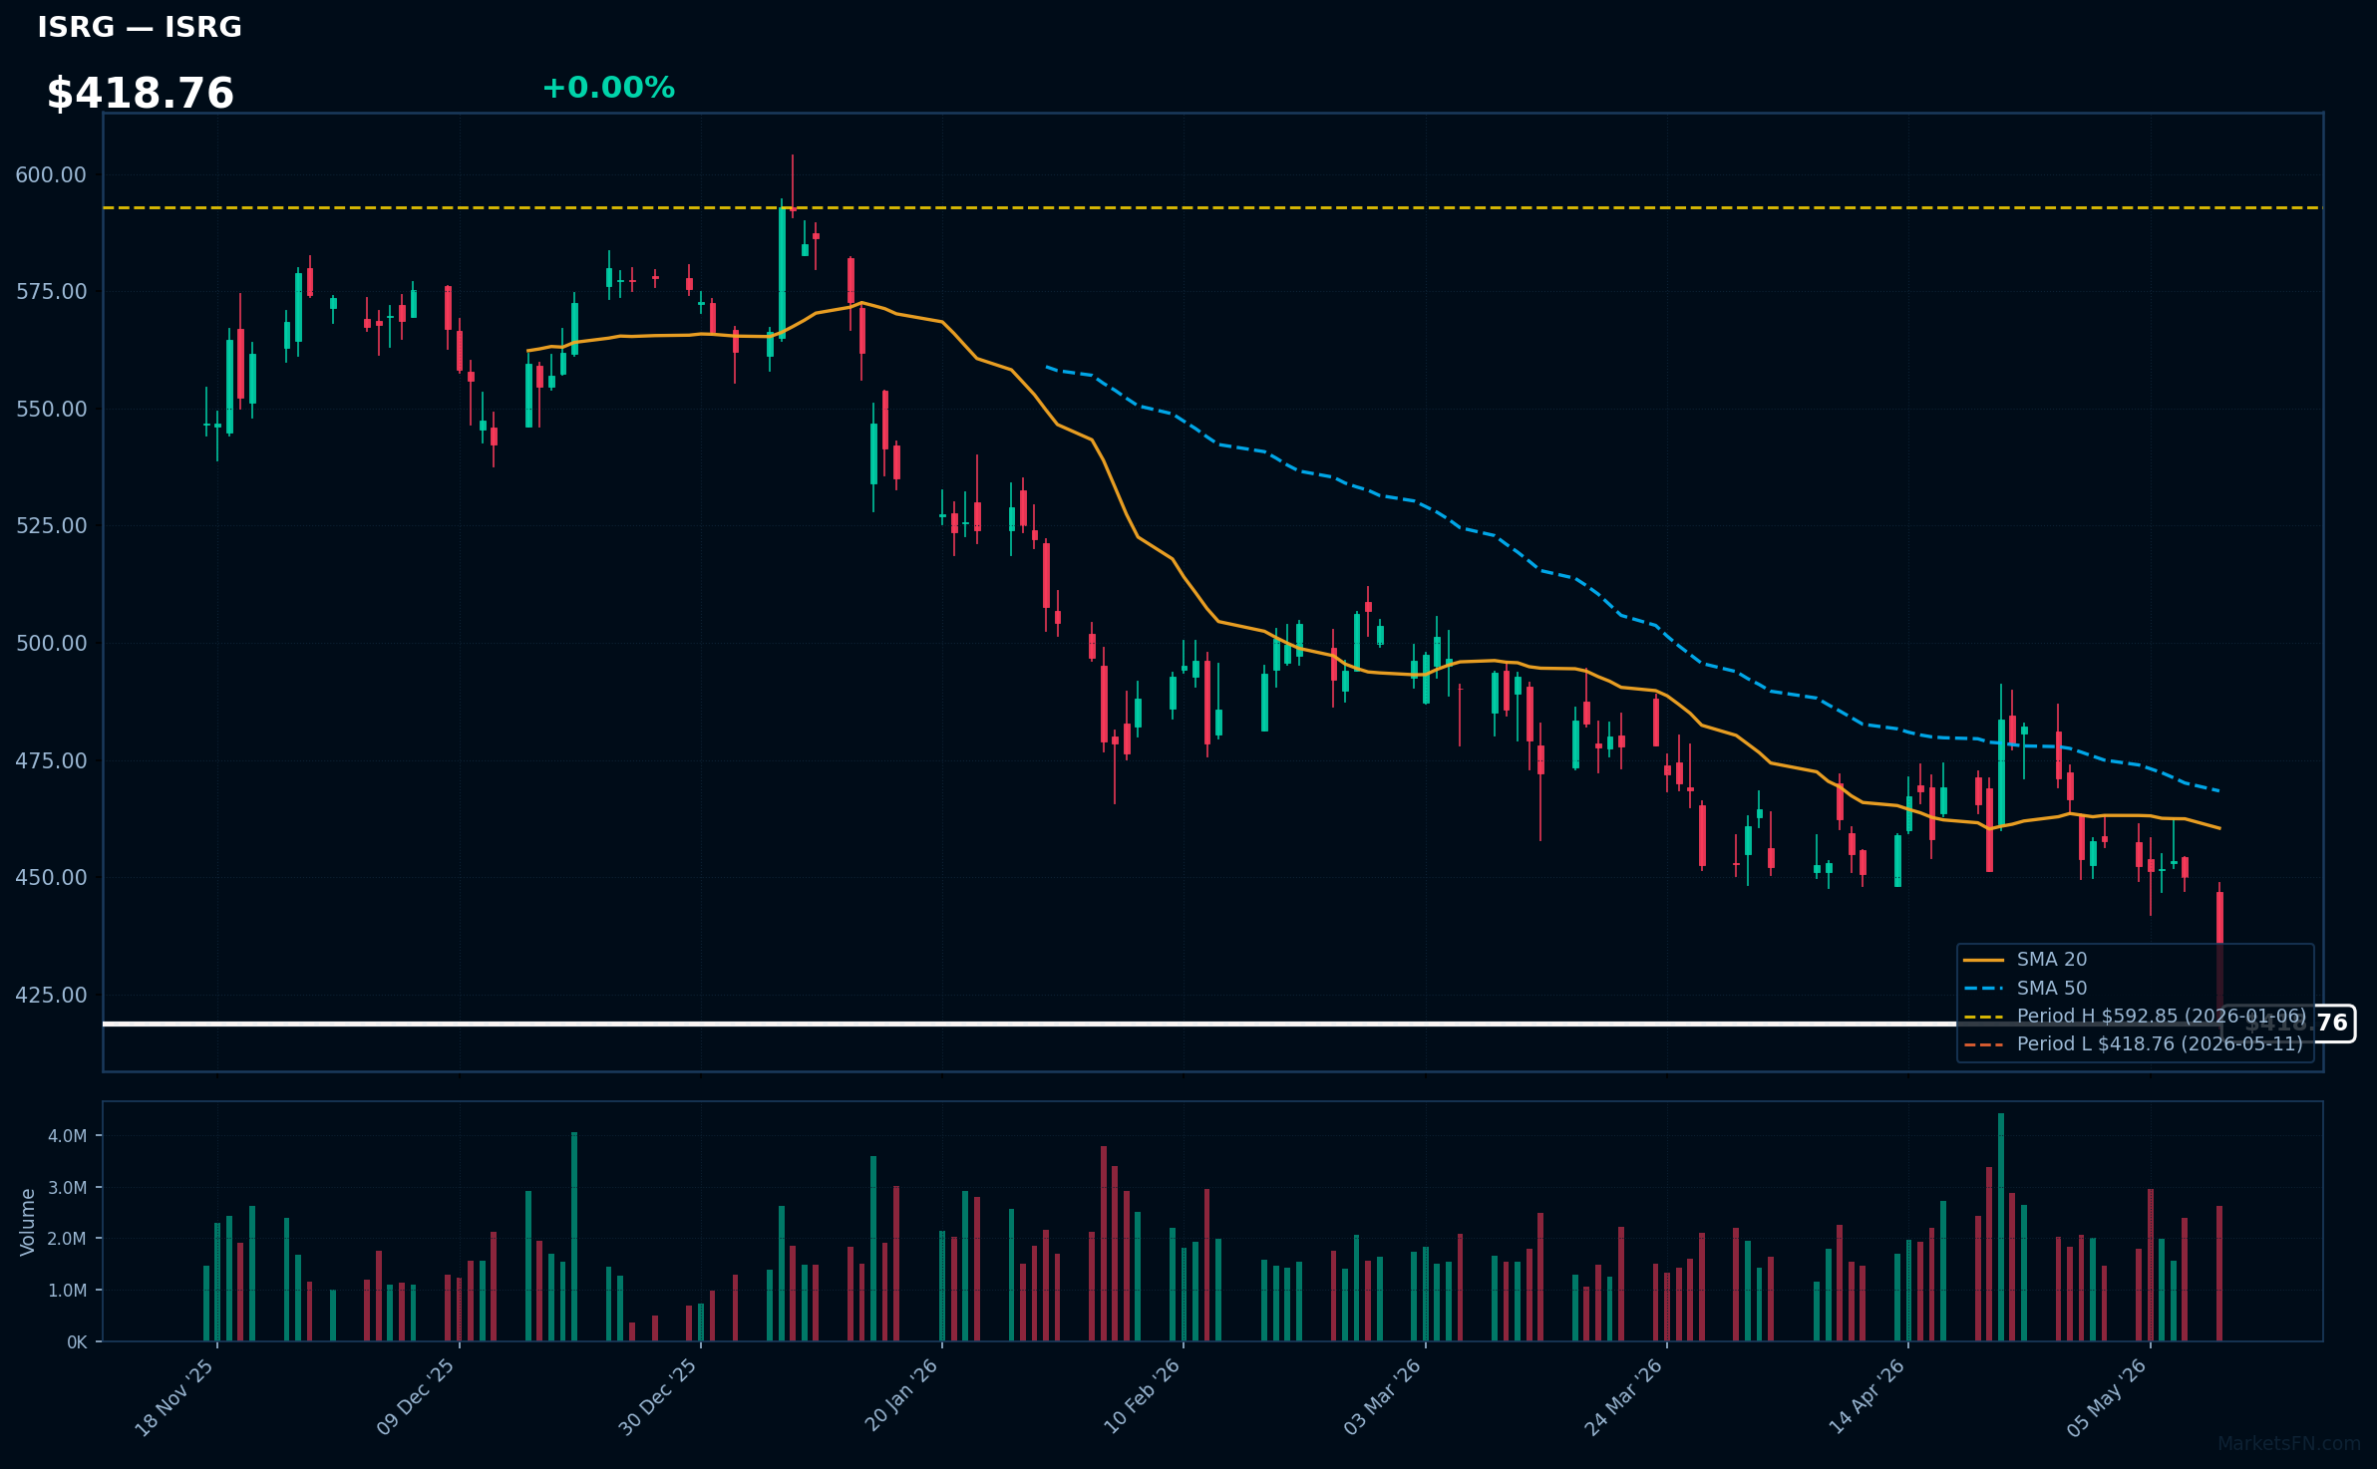
Task: Click the 575.00 price axis label
Action: click(51, 291)
